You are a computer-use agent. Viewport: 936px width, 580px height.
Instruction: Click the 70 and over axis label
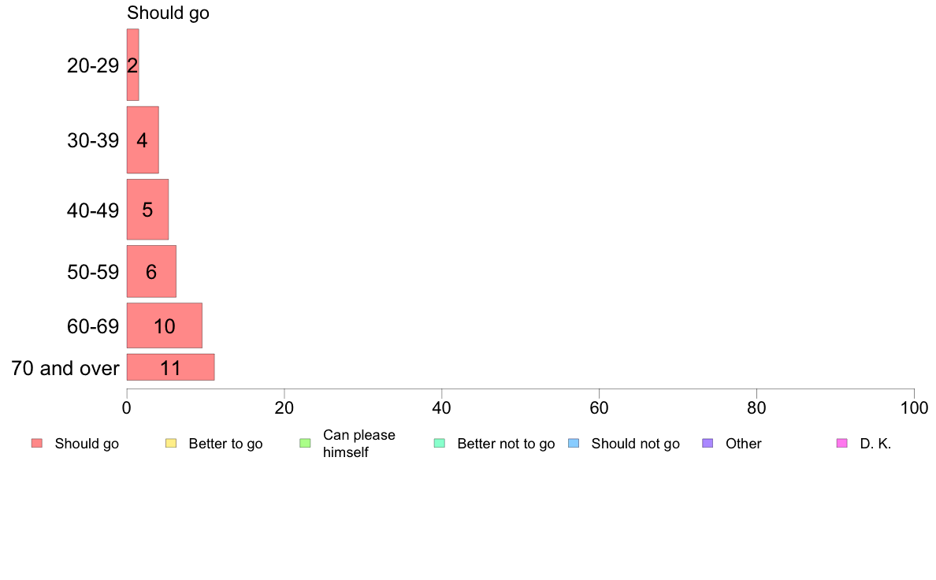pyautogui.click(x=65, y=368)
